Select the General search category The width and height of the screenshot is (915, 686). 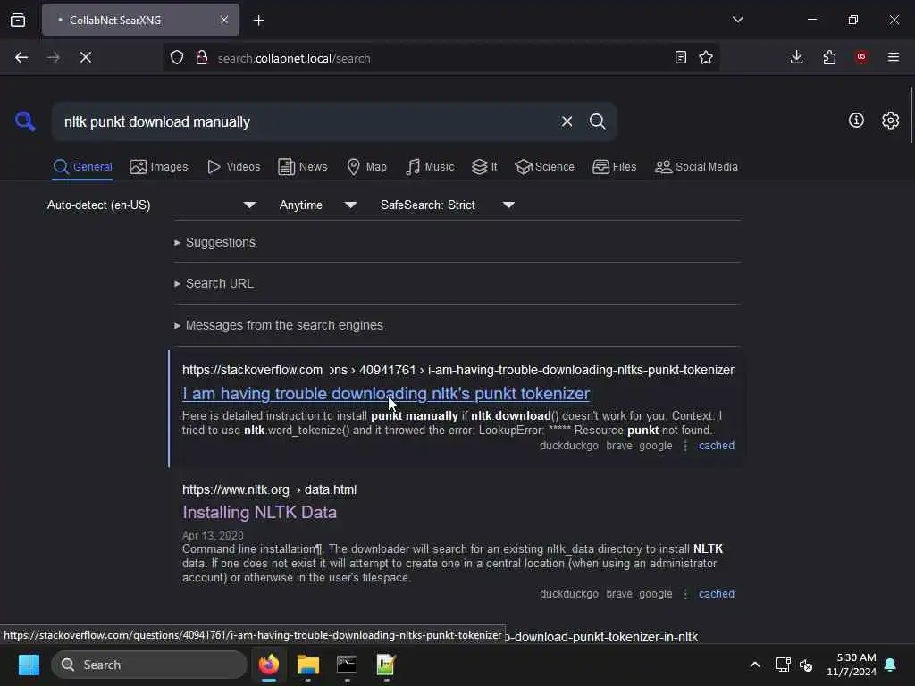(82, 167)
